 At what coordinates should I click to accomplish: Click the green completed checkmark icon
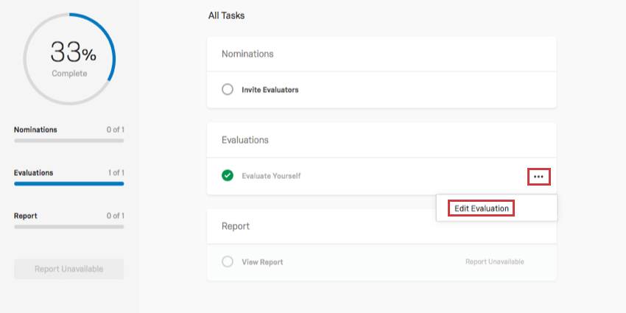click(228, 176)
